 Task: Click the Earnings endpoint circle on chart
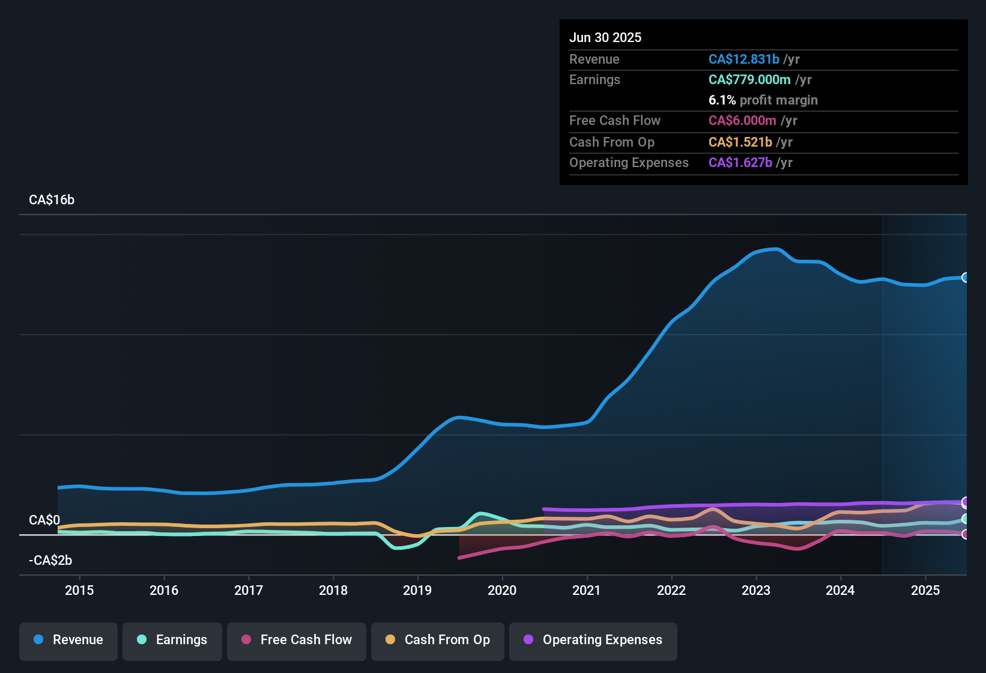click(x=966, y=519)
